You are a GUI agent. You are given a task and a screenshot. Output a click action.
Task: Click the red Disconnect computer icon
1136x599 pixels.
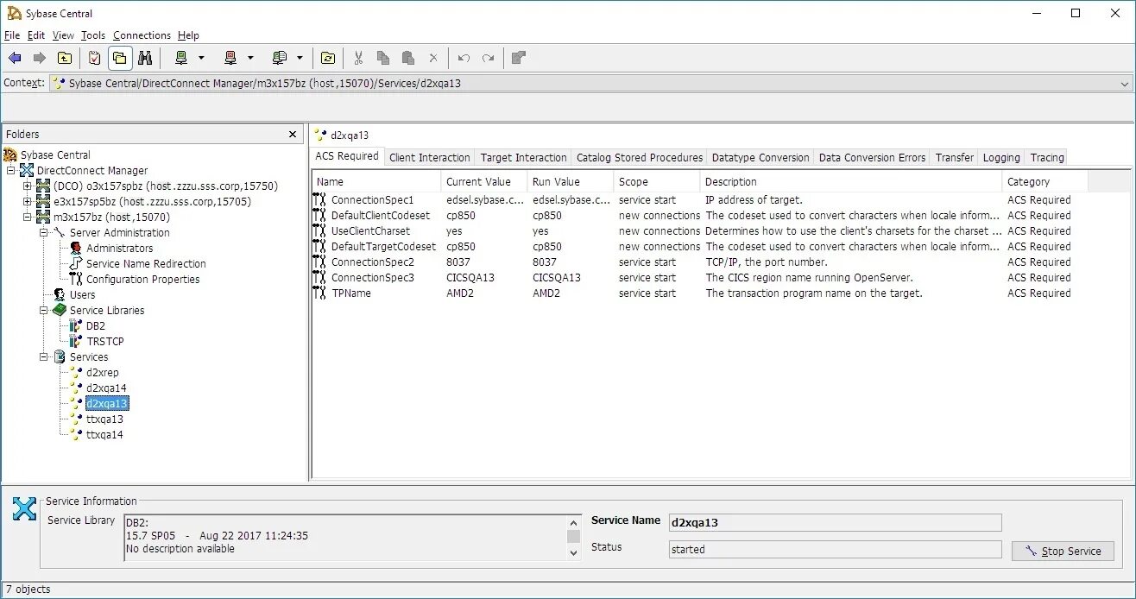click(x=230, y=58)
